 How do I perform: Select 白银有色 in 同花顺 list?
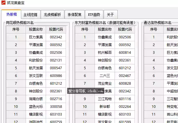click(36, 84)
